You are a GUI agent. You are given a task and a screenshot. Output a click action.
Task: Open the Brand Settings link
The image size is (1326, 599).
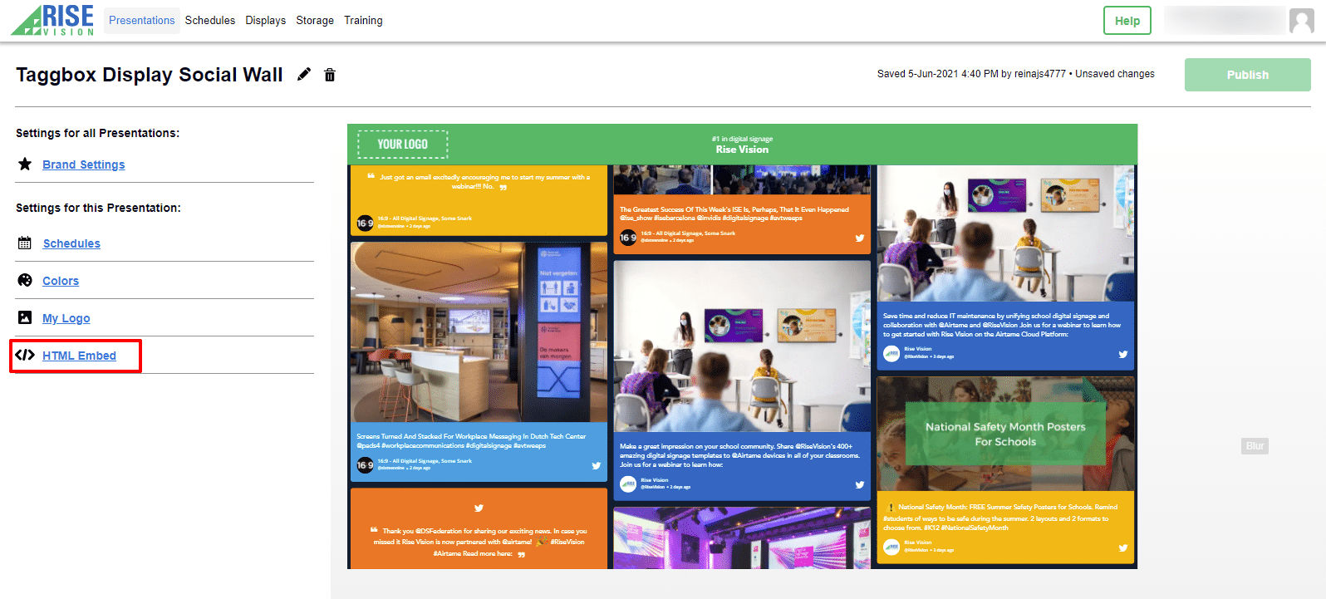[84, 164]
